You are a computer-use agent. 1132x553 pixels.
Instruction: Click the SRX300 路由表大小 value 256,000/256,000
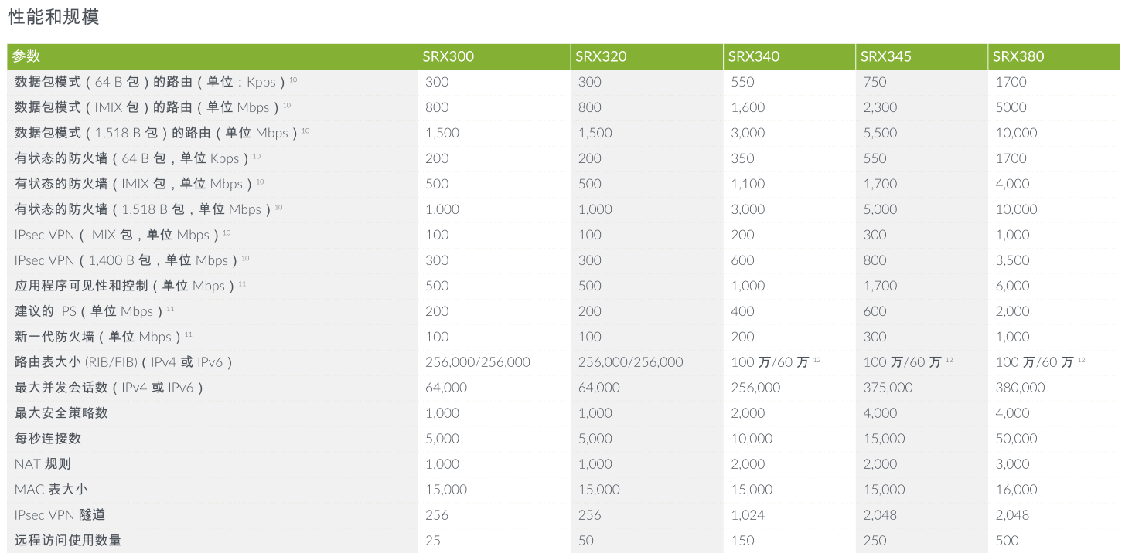478,362
